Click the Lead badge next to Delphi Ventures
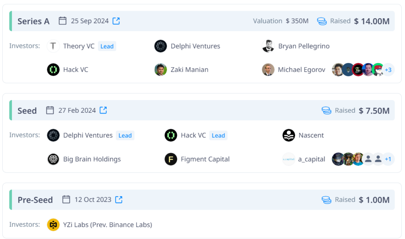The width and height of the screenshot is (405, 239). coord(125,135)
